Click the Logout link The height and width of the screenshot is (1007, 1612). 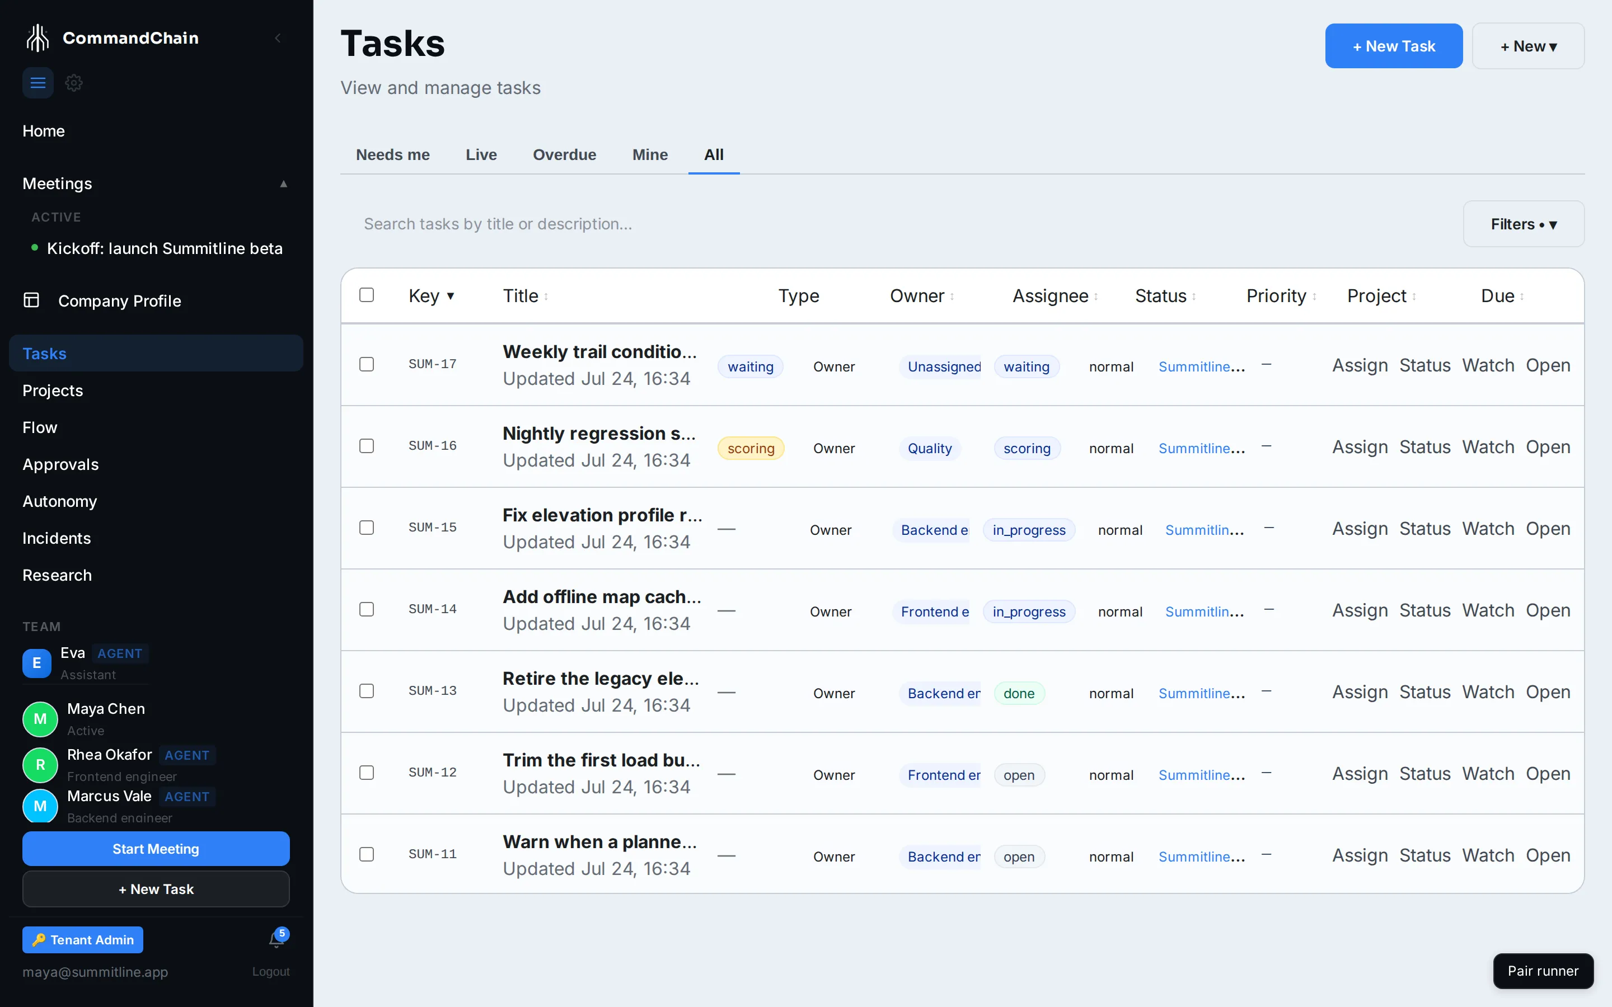(270, 972)
